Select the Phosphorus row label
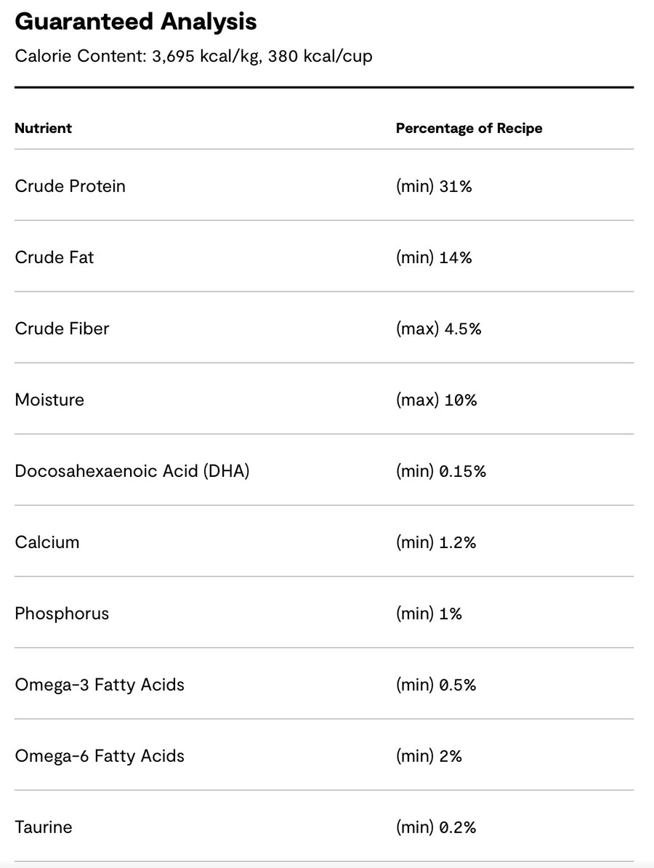This screenshot has width=654, height=868. (x=62, y=614)
